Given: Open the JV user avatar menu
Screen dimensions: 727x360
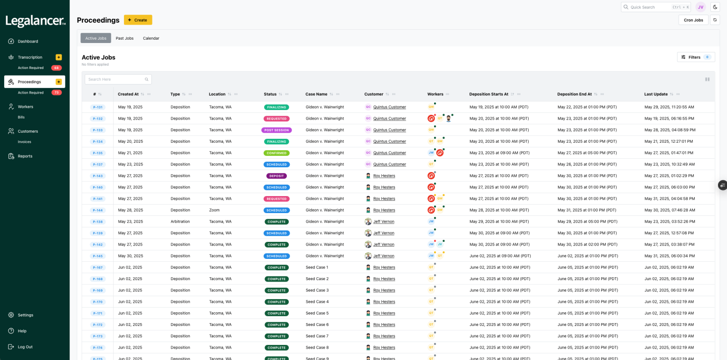Looking at the screenshot, I should point(700,7).
